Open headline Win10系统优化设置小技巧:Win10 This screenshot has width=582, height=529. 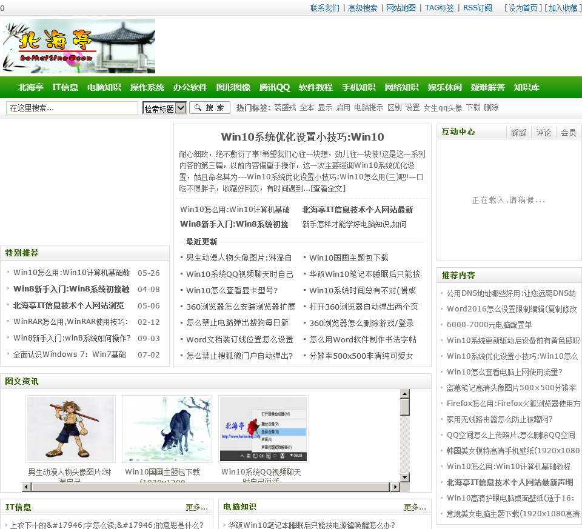click(303, 137)
